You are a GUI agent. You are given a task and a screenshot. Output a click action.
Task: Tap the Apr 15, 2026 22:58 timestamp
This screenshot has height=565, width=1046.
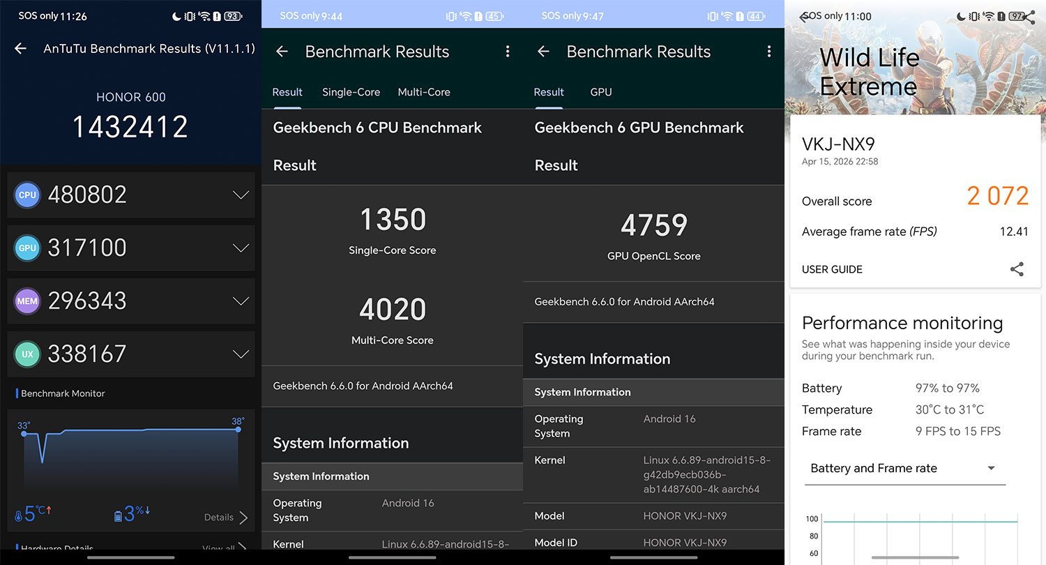pos(840,161)
